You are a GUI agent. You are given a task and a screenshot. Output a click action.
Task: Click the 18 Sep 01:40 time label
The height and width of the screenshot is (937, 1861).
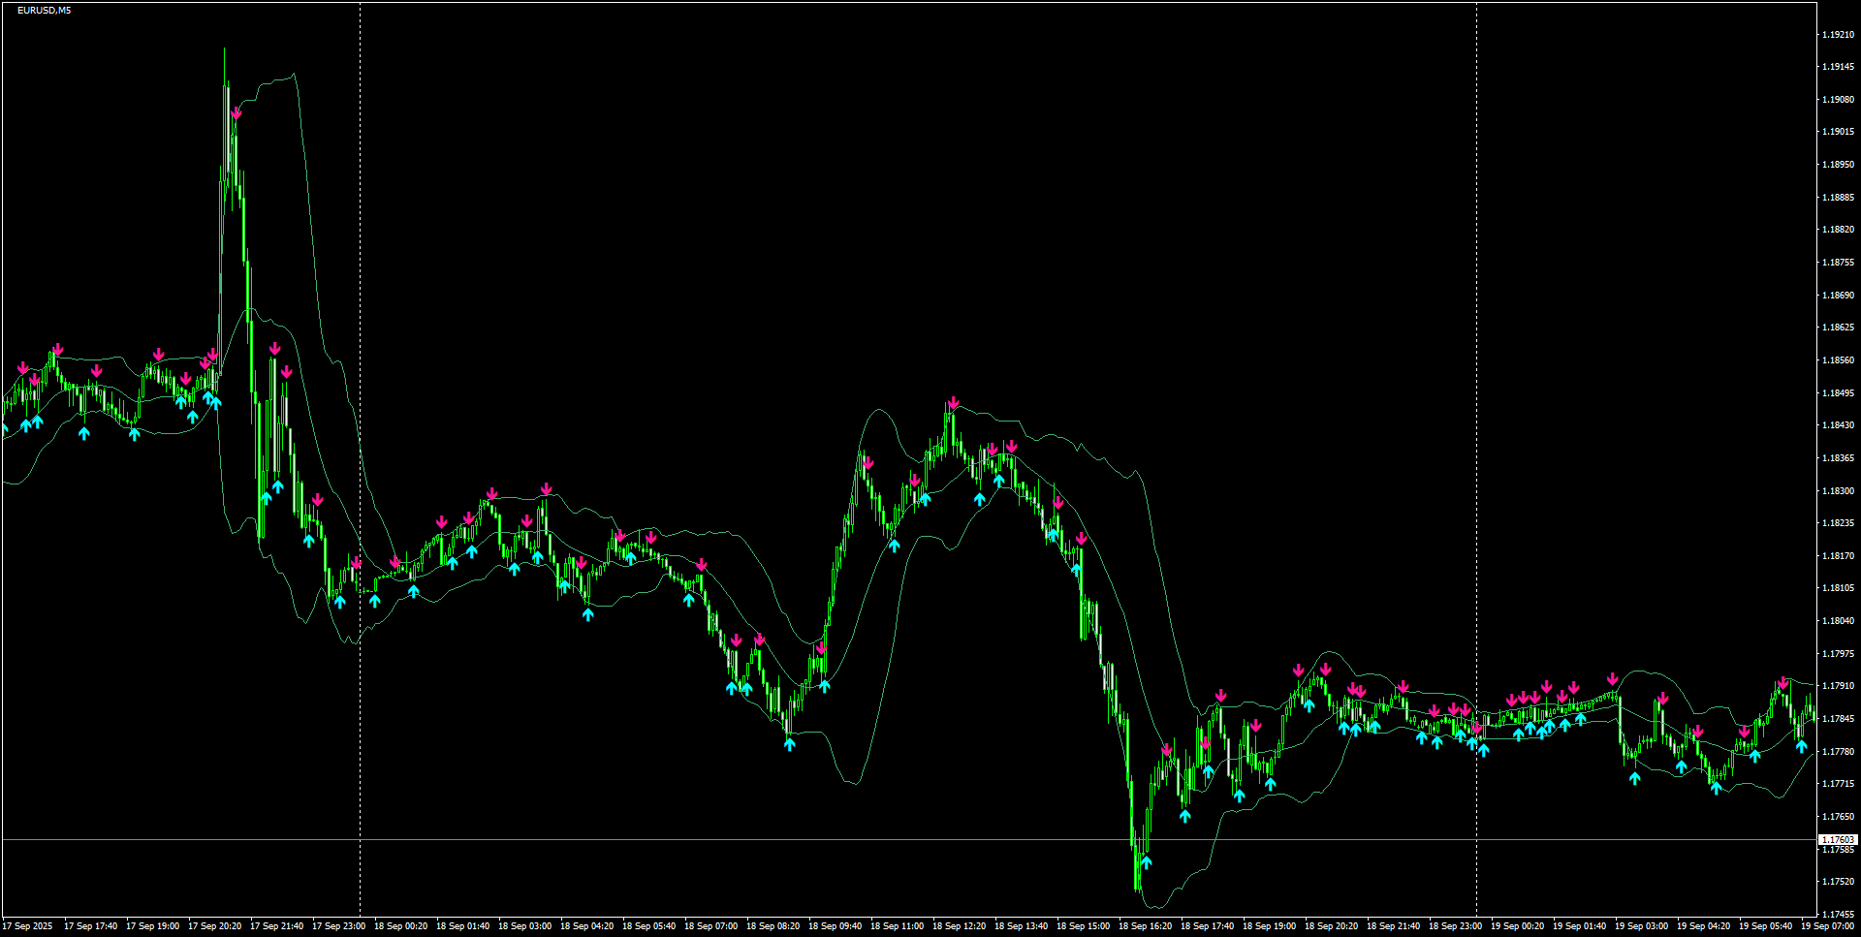462,926
